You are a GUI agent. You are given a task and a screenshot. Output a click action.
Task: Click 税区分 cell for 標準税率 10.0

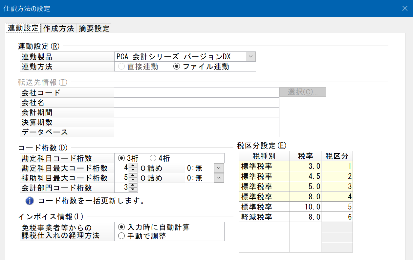(337, 207)
